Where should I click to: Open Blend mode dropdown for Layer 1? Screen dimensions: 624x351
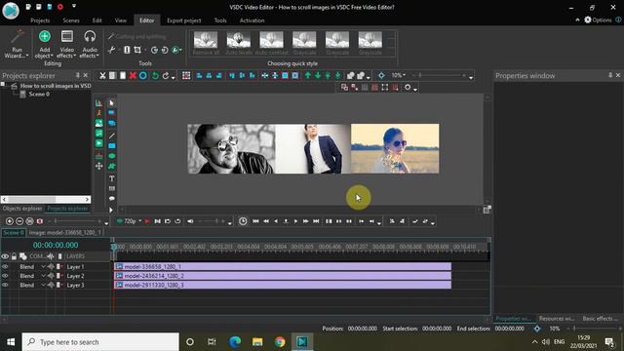click(43, 266)
